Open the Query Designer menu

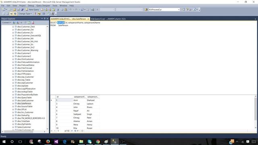tap(43, 6)
